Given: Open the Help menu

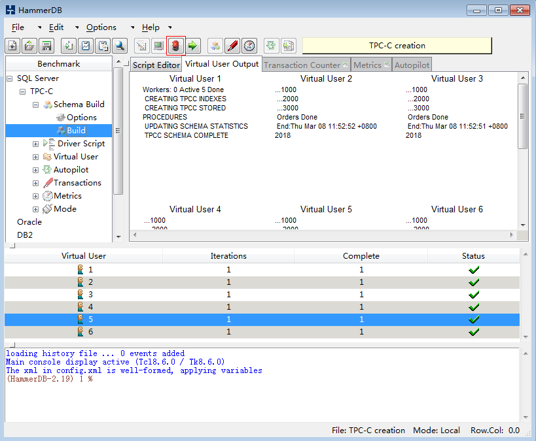Looking at the screenshot, I should pyautogui.click(x=151, y=27).
